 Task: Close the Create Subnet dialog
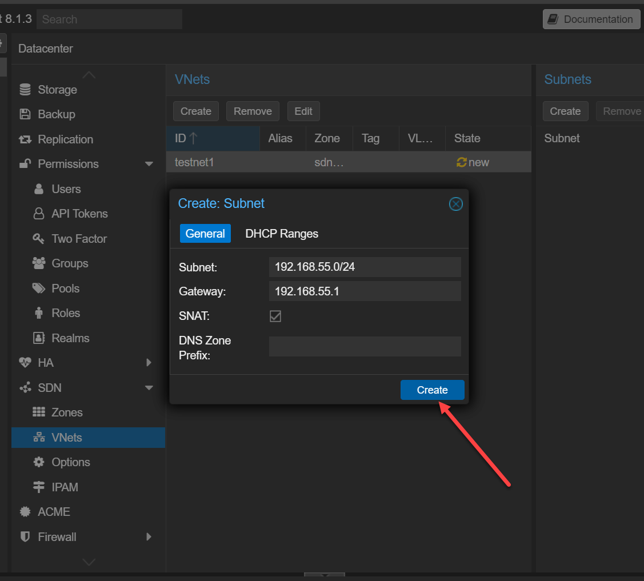pos(455,204)
